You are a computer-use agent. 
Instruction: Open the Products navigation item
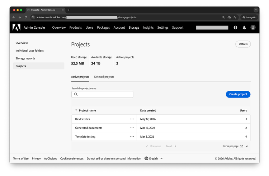click(75, 27)
